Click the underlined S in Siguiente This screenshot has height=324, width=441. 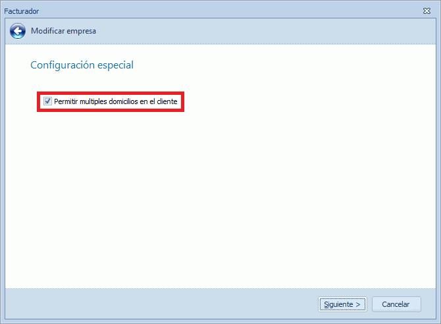click(x=326, y=304)
